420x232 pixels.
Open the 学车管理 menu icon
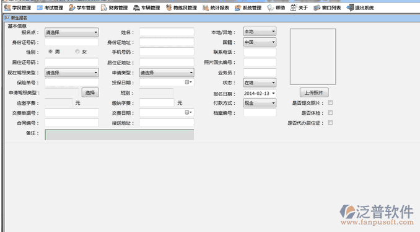pos(72,8)
